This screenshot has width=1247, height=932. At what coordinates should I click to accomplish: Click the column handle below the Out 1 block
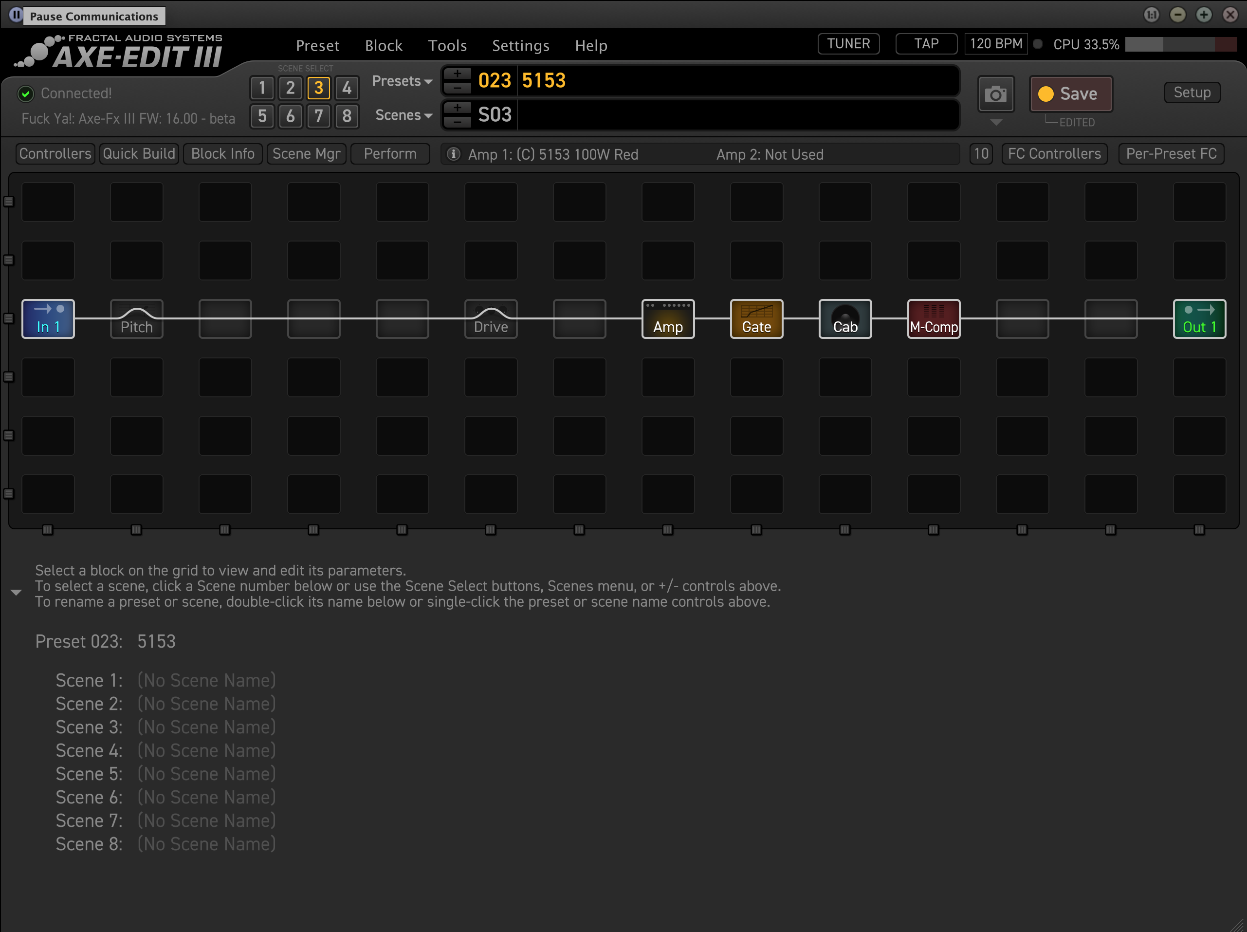(x=1199, y=529)
